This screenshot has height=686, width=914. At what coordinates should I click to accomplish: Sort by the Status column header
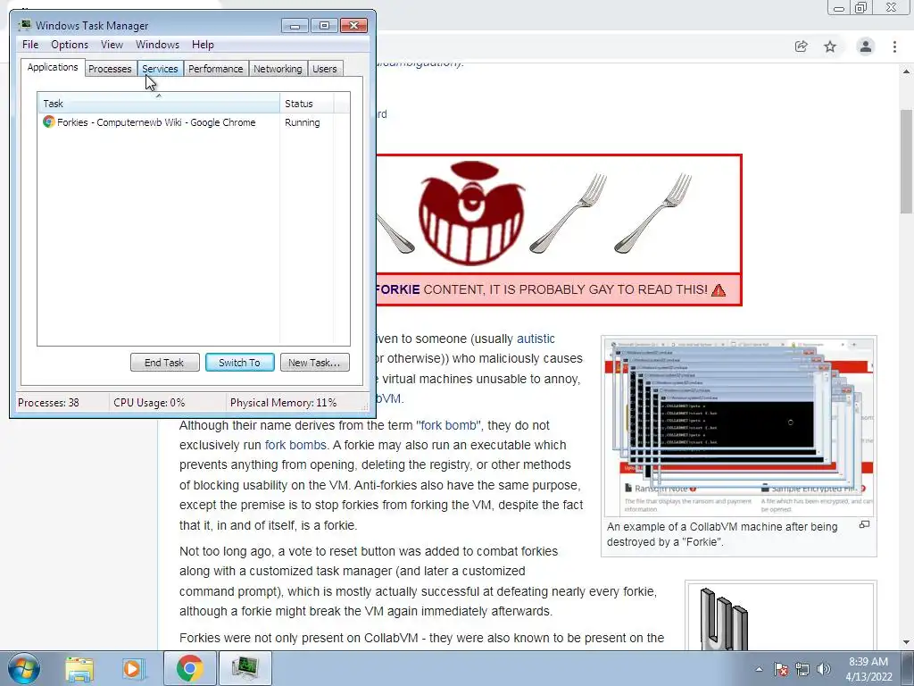pos(307,104)
